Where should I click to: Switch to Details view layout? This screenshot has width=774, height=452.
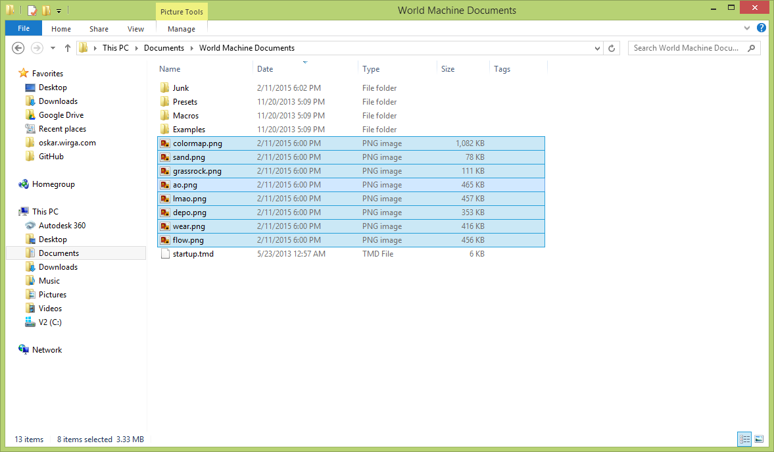click(744, 439)
